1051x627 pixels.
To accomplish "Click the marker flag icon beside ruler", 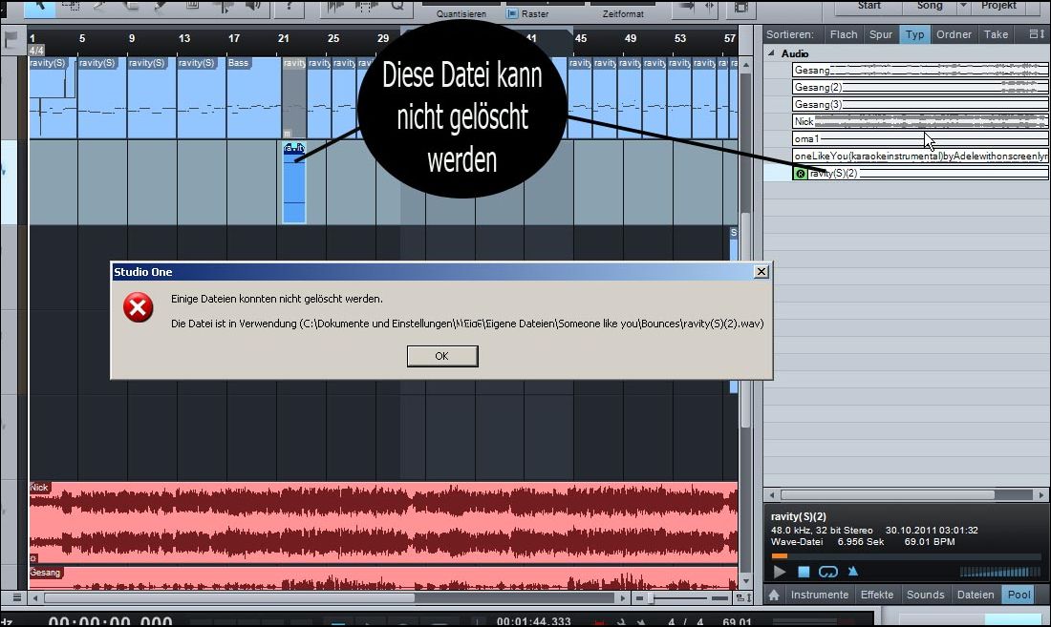I will 11,39.
